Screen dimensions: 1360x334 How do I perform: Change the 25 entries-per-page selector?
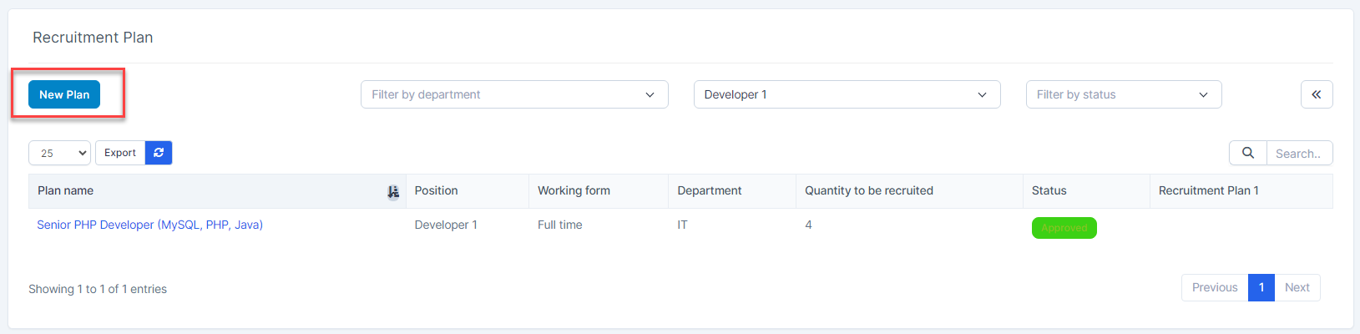(x=60, y=153)
